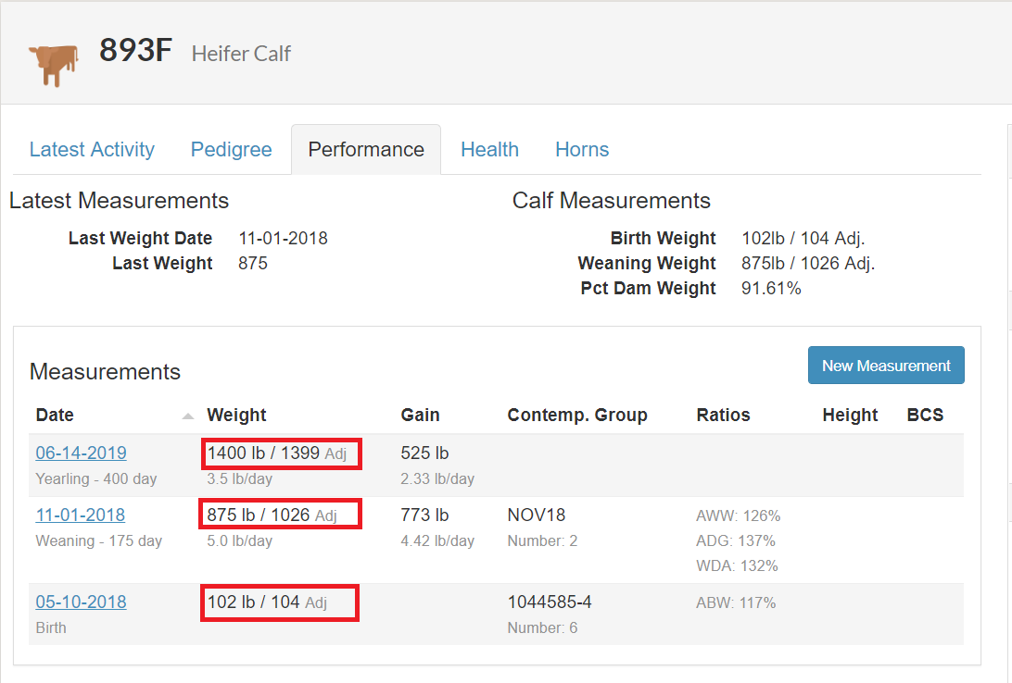Click the Date column sort arrow

click(189, 416)
